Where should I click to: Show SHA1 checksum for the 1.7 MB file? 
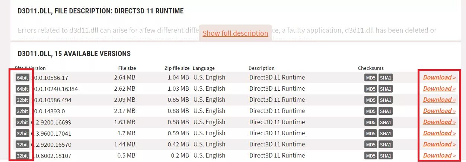pos(385,134)
